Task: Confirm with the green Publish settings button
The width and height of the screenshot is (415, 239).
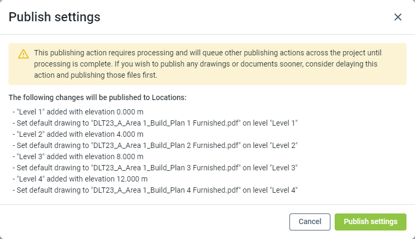Action: (370, 221)
